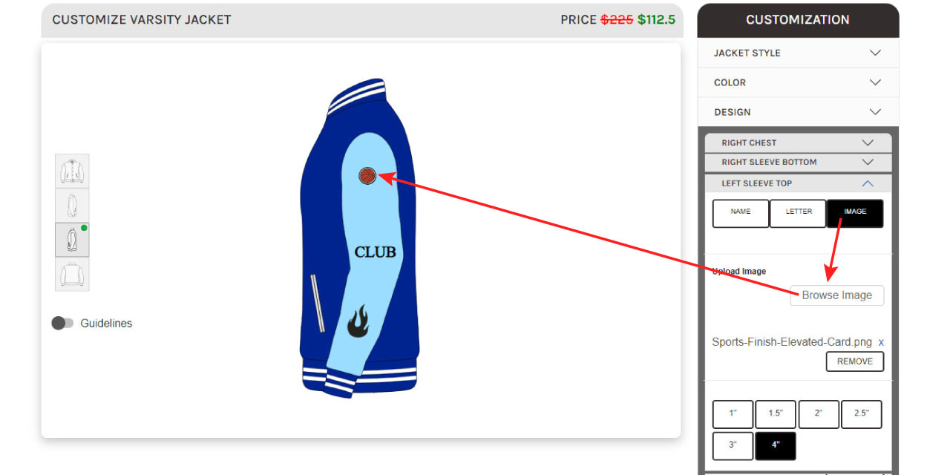Choose the 2.5" image size option
The height and width of the screenshot is (475, 950).
(x=861, y=414)
